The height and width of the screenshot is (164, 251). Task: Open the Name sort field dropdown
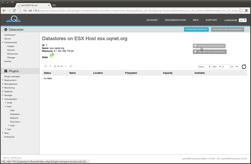click(204, 67)
